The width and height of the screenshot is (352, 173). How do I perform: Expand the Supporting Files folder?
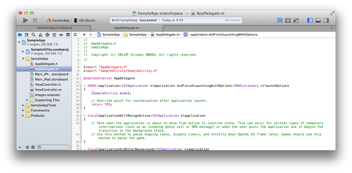(28, 100)
